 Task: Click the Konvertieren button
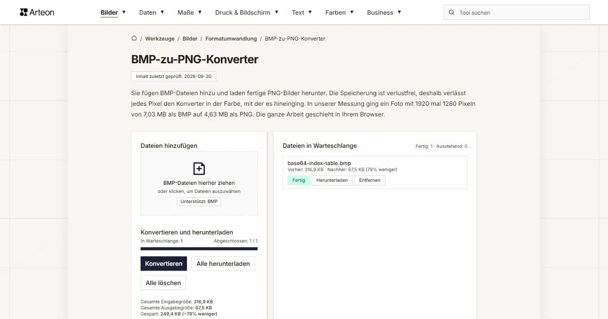tap(164, 264)
